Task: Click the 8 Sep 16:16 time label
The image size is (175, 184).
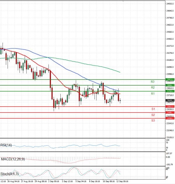Action: pos(94,181)
